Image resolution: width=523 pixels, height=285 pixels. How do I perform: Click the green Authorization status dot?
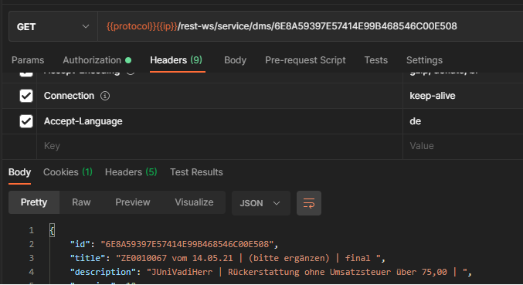128,60
